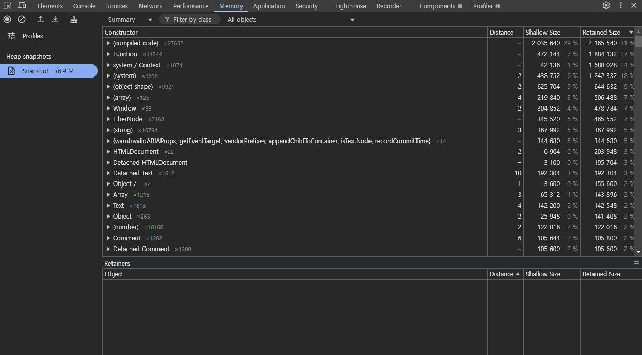Sort retainers by Shallow Size header
Image resolution: width=642 pixels, height=355 pixels.
click(552, 274)
